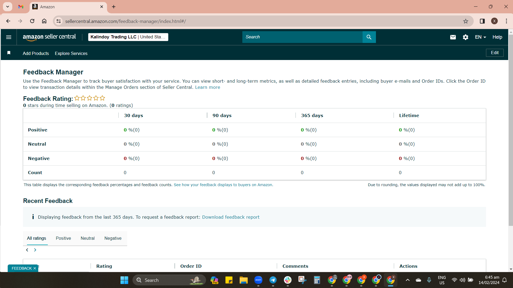Click the browser forward arrow
The height and width of the screenshot is (288, 513).
click(20, 21)
